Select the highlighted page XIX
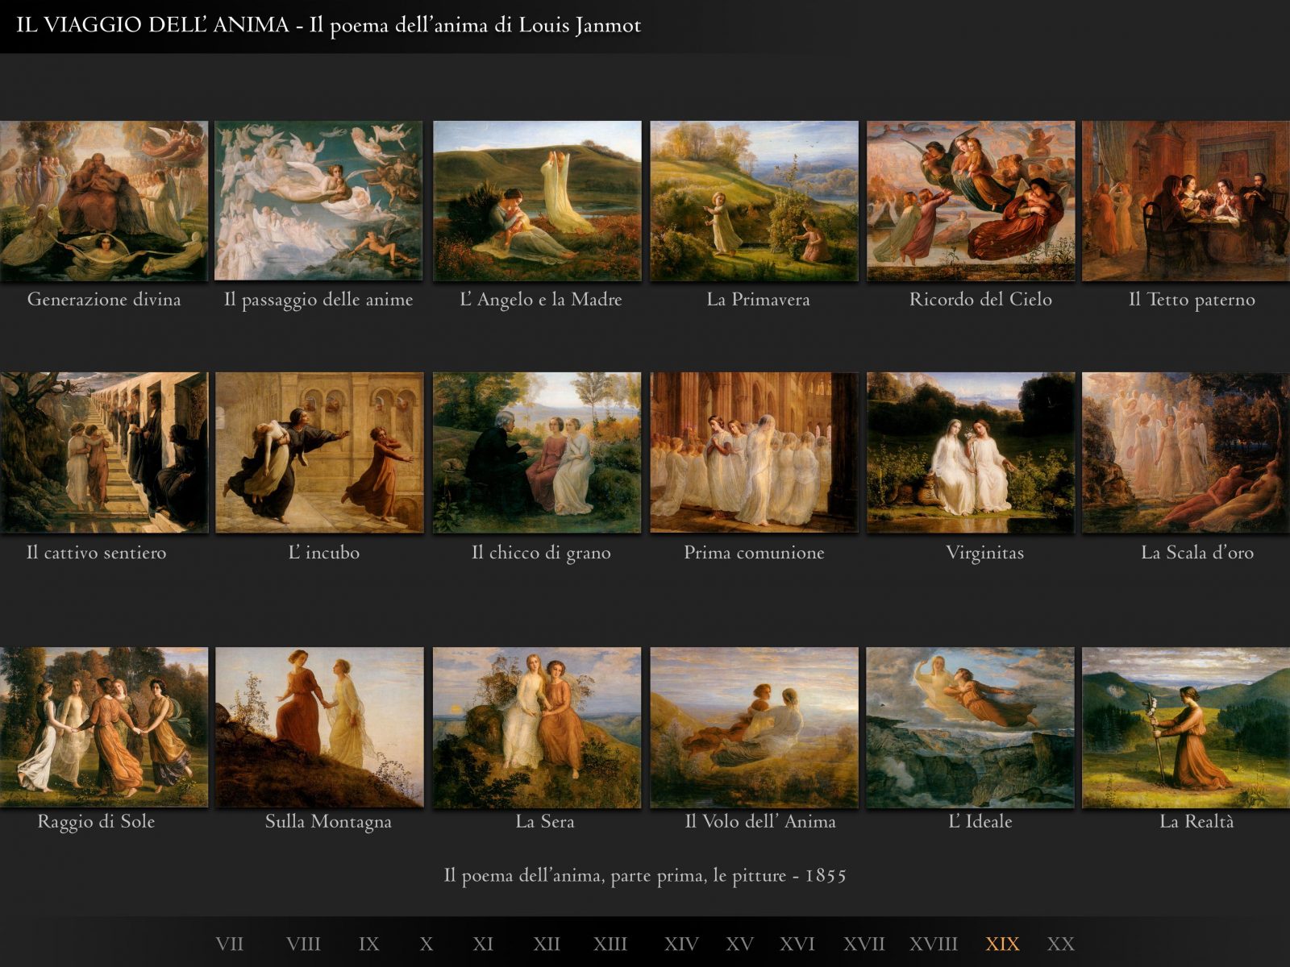 tap(1002, 944)
